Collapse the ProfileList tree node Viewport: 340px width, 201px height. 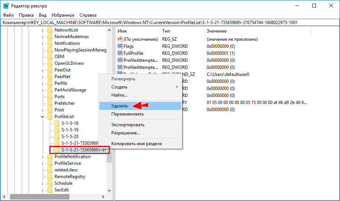click(x=42, y=117)
